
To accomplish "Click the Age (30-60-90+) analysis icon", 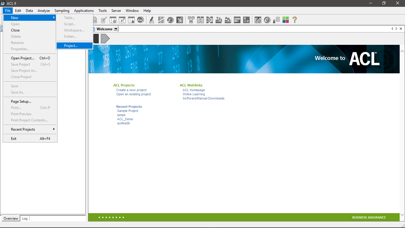I will tap(237, 20).
